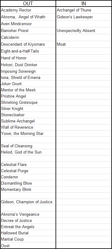Select the IN column header cell
Viewport: 112px width, 249px height.
[84, 3]
